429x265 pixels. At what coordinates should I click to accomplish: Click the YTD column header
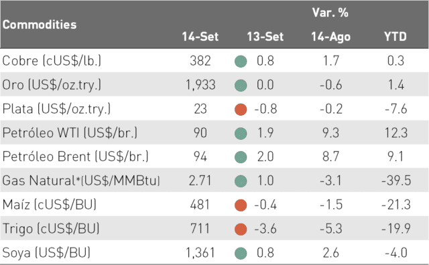coord(395,37)
